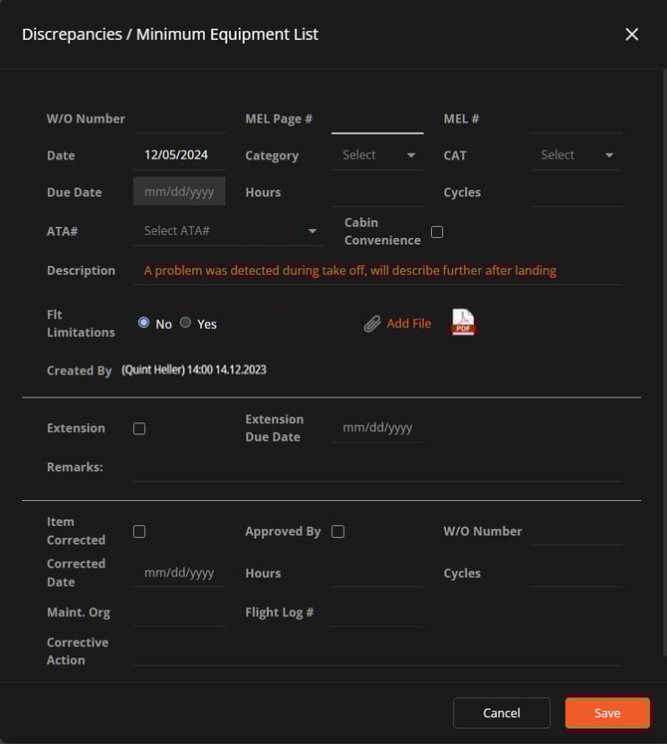Select Yes for Flt Limitations
667x744 pixels.
[x=186, y=323]
